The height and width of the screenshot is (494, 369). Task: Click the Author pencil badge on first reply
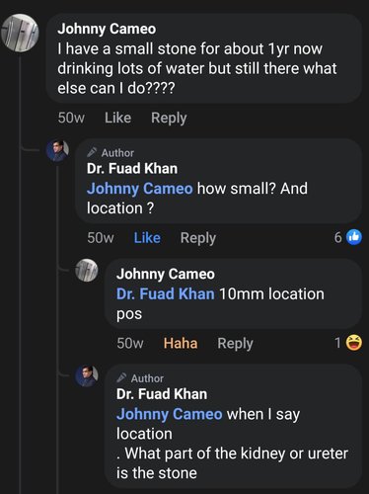coord(111,152)
